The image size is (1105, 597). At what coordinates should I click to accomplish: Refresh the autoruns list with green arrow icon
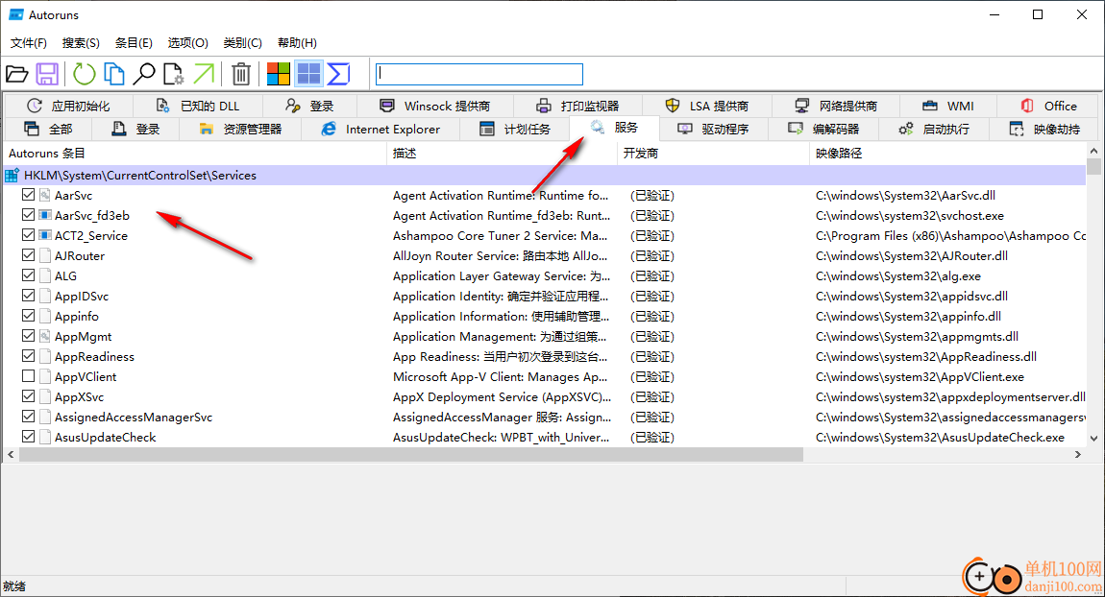pos(84,74)
